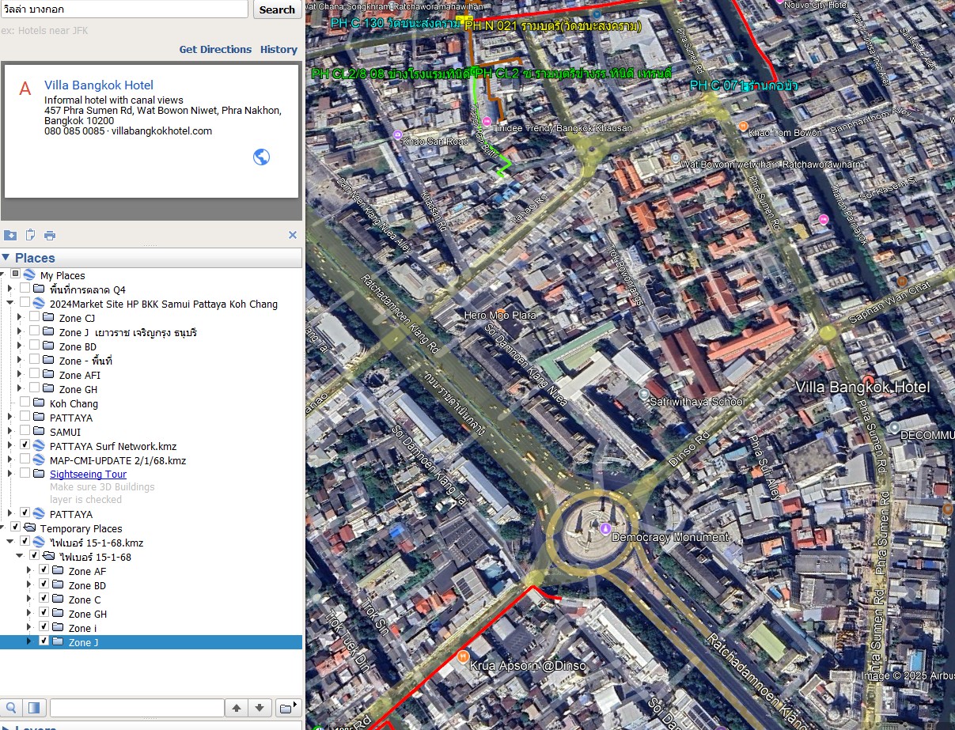The image size is (955, 730).
Task: Click the globe website icon in result card
Action: point(261,157)
